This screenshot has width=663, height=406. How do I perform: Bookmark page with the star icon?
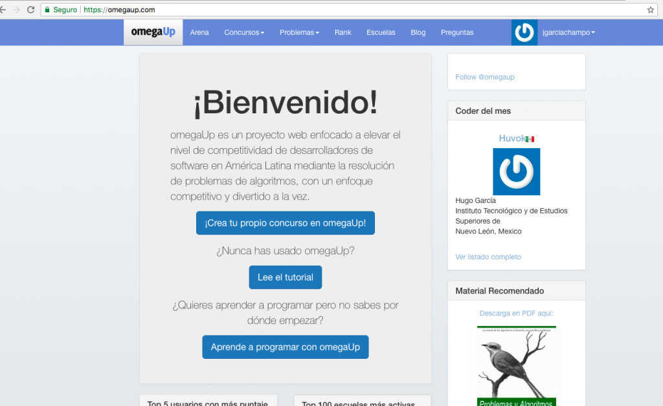[x=650, y=10]
